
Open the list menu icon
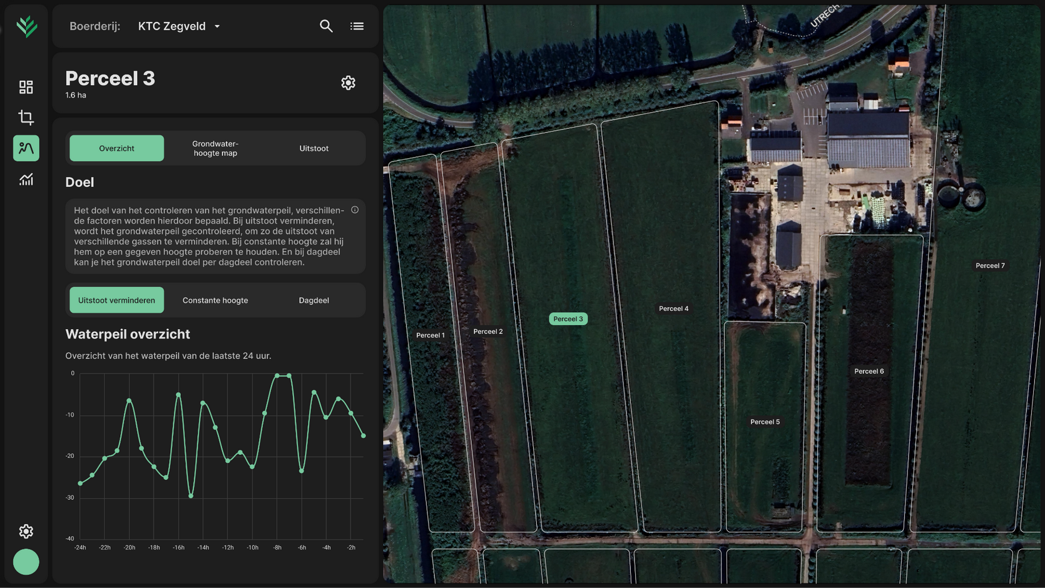[x=357, y=26]
